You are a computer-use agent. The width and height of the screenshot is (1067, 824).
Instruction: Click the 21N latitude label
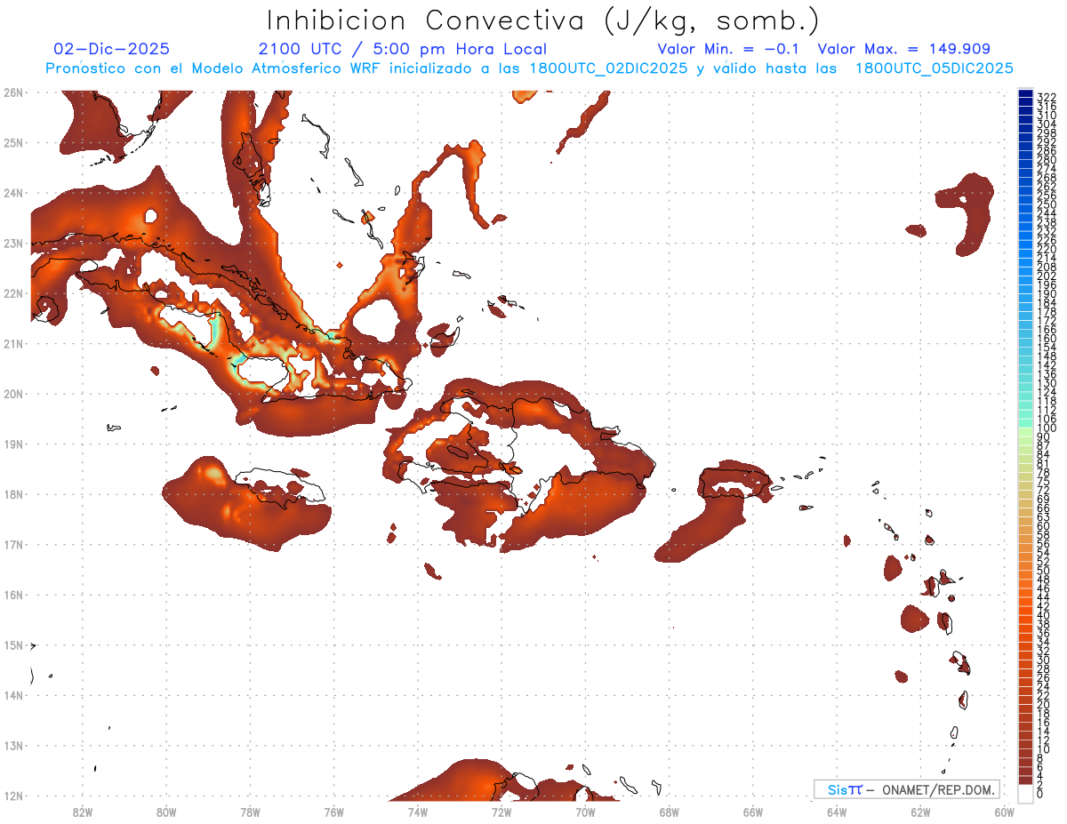12,343
